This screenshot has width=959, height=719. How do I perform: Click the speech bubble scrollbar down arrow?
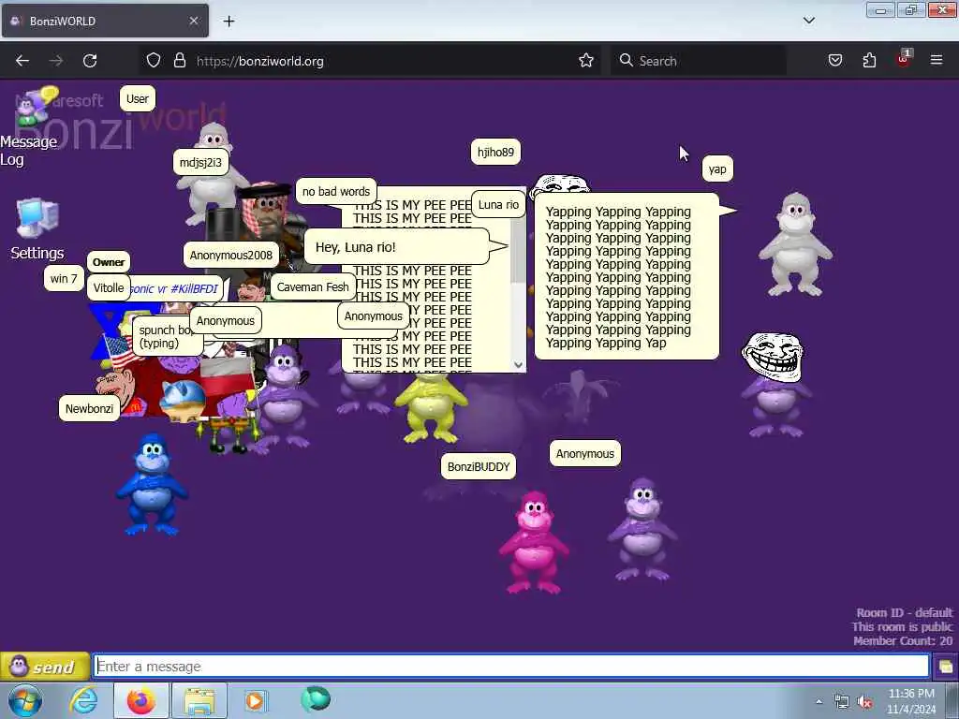[518, 365]
